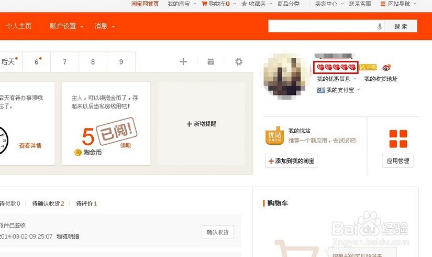Expand the 消息 dropdown arrow
Viewport: 432px width, 257px height.
[x=113, y=27]
